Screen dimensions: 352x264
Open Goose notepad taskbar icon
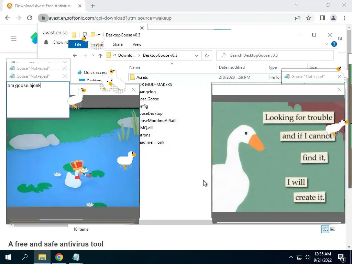click(76, 257)
